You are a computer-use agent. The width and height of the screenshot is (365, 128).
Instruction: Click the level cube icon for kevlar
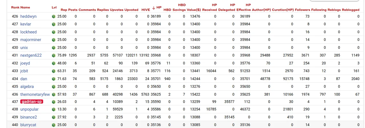(x=53, y=24)
